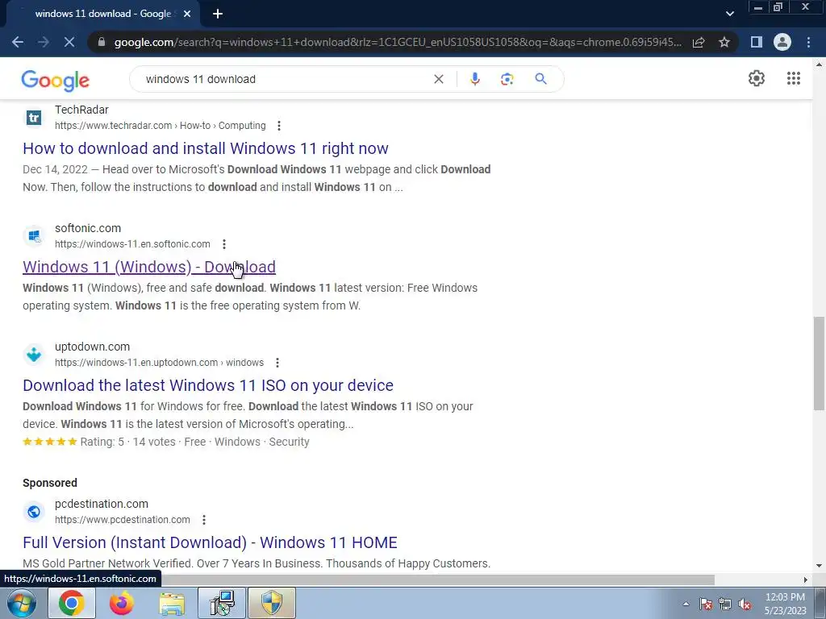Image resolution: width=826 pixels, height=619 pixels.
Task: Close the windows 11 download tab
Action: click(187, 14)
